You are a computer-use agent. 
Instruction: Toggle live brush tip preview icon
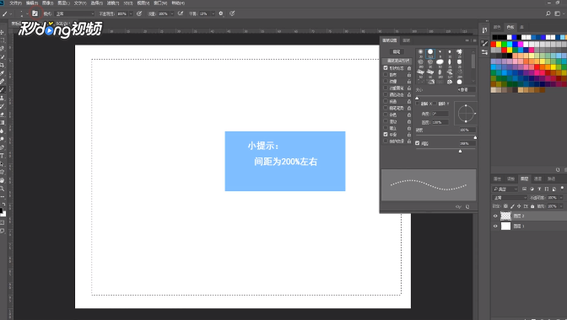458,206
